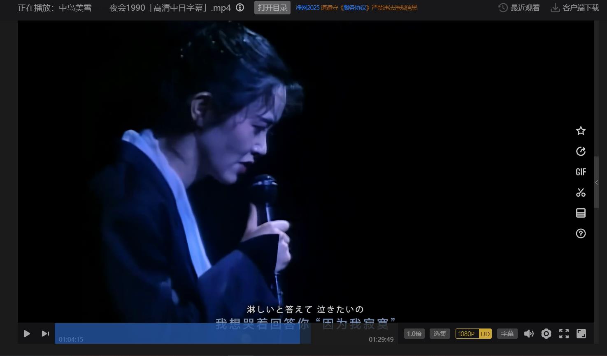This screenshot has width=607, height=356.
Task: Click the download arrow icon
Action: pos(555,8)
